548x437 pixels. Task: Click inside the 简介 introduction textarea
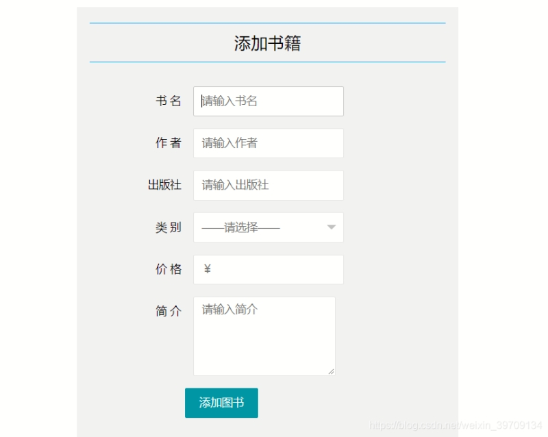click(264, 336)
